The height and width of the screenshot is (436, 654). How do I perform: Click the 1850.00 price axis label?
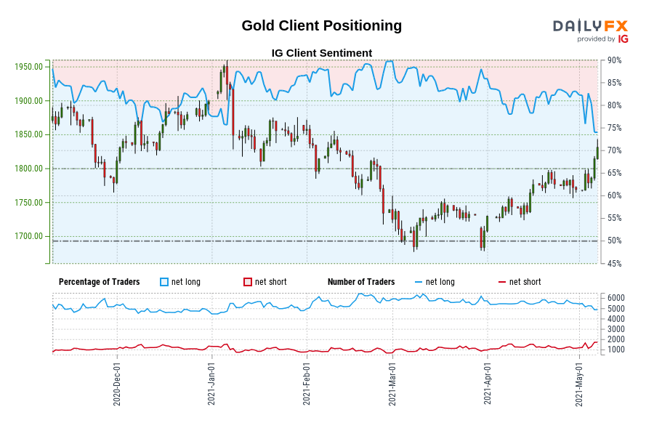(x=29, y=134)
